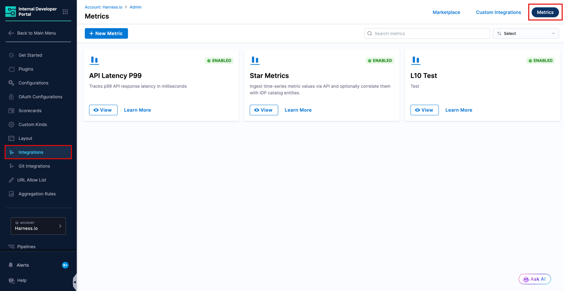Click the Internal Developer Portal logo icon
Viewport: 564px width, 291px height.
(11, 12)
